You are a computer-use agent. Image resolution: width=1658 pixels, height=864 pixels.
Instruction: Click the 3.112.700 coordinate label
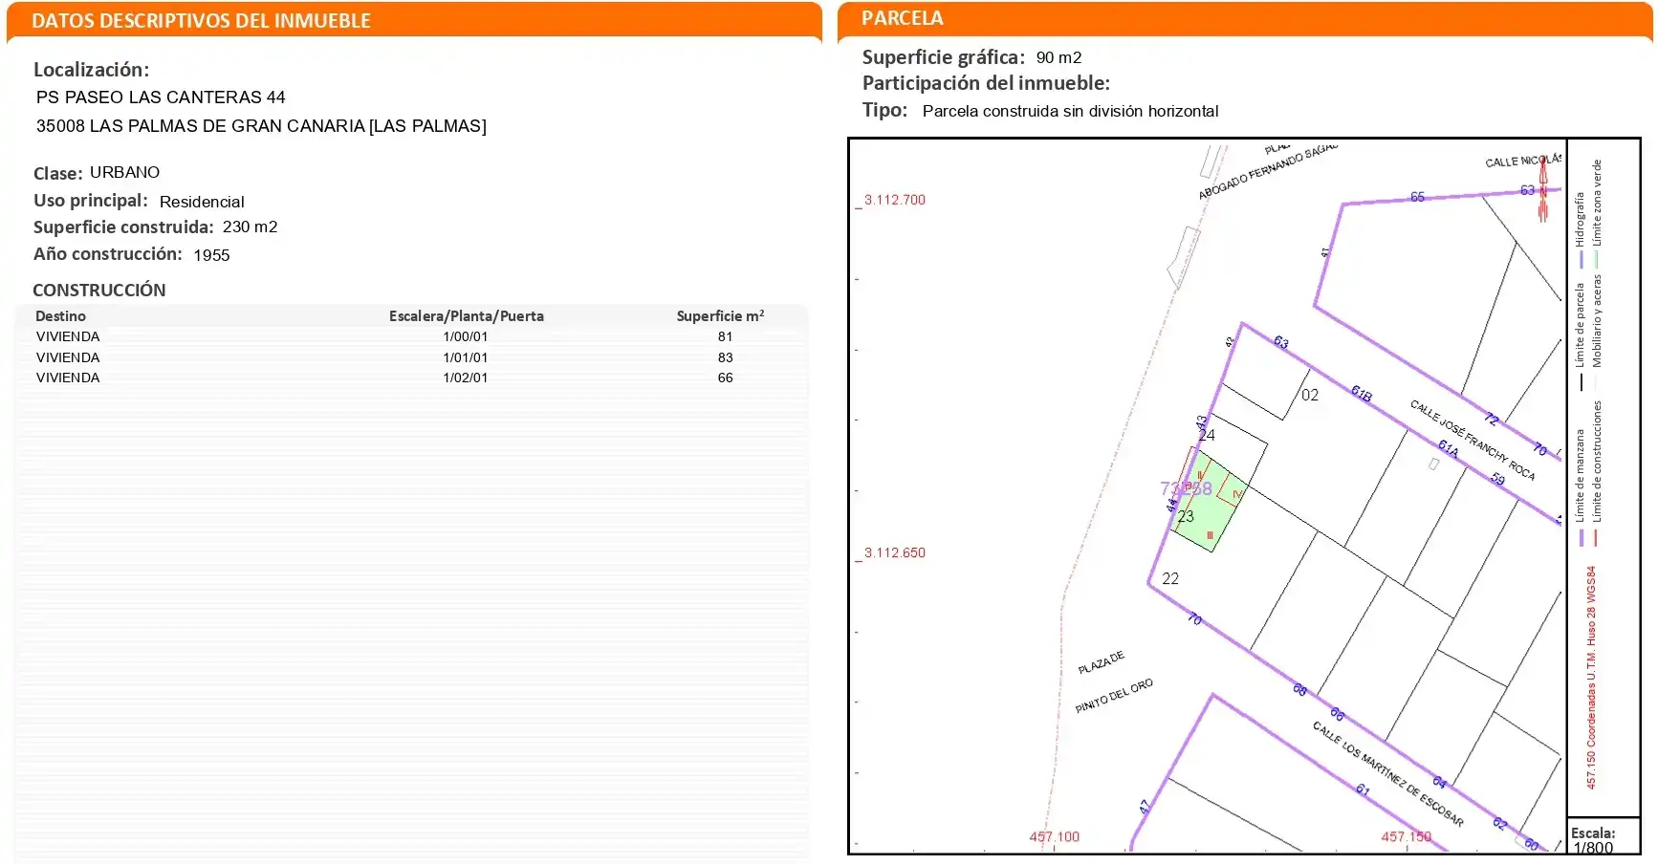tap(895, 200)
